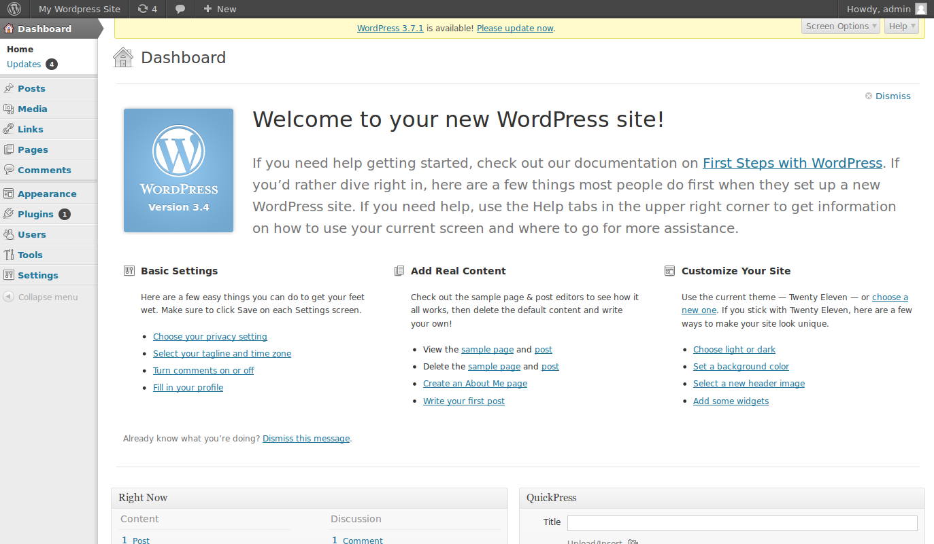934x544 pixels.
Task: Open the New content menu
Action: tap(220, 9)
